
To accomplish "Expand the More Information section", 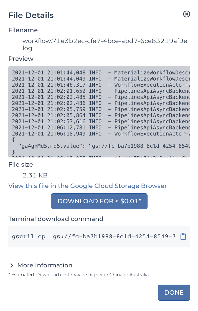I will (x=44, y=265).
